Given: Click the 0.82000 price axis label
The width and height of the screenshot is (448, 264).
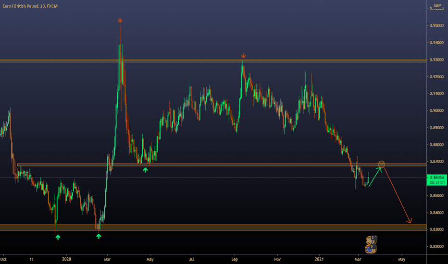Looking at the screenshot, I should (436, 246).
